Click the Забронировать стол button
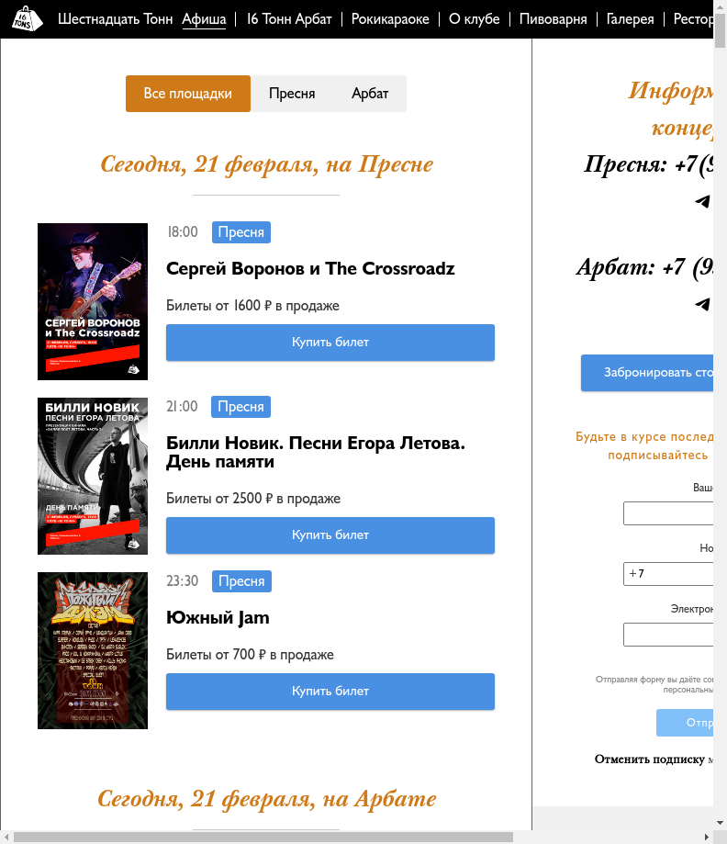727x844 pixels. tap(647, 373)
